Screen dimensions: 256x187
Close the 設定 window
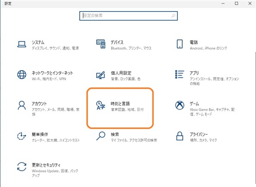[x=250, y=3]
